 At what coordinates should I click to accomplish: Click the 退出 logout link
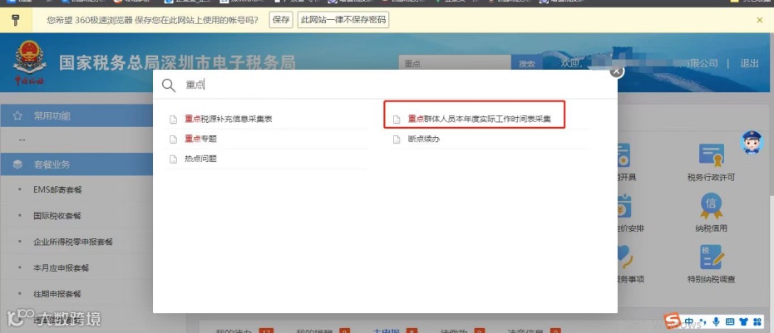click(749, 63)
